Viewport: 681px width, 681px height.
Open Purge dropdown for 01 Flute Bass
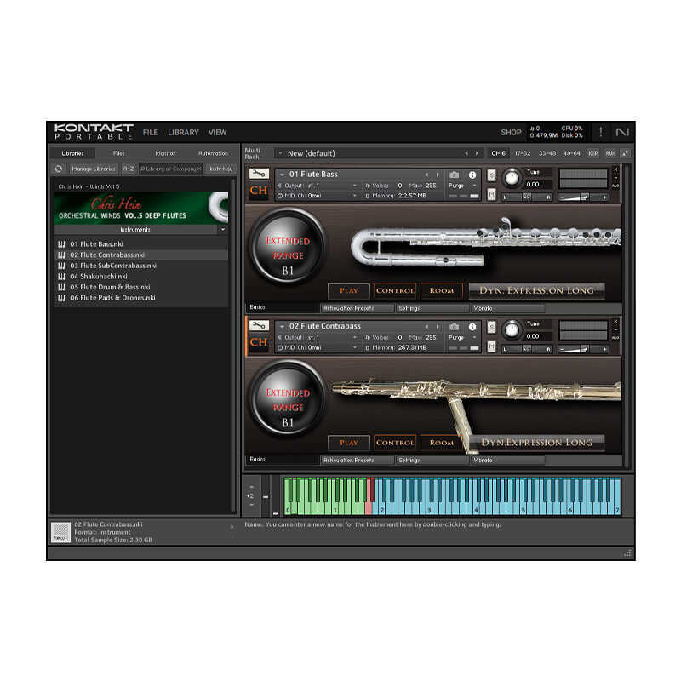[474, 186]
